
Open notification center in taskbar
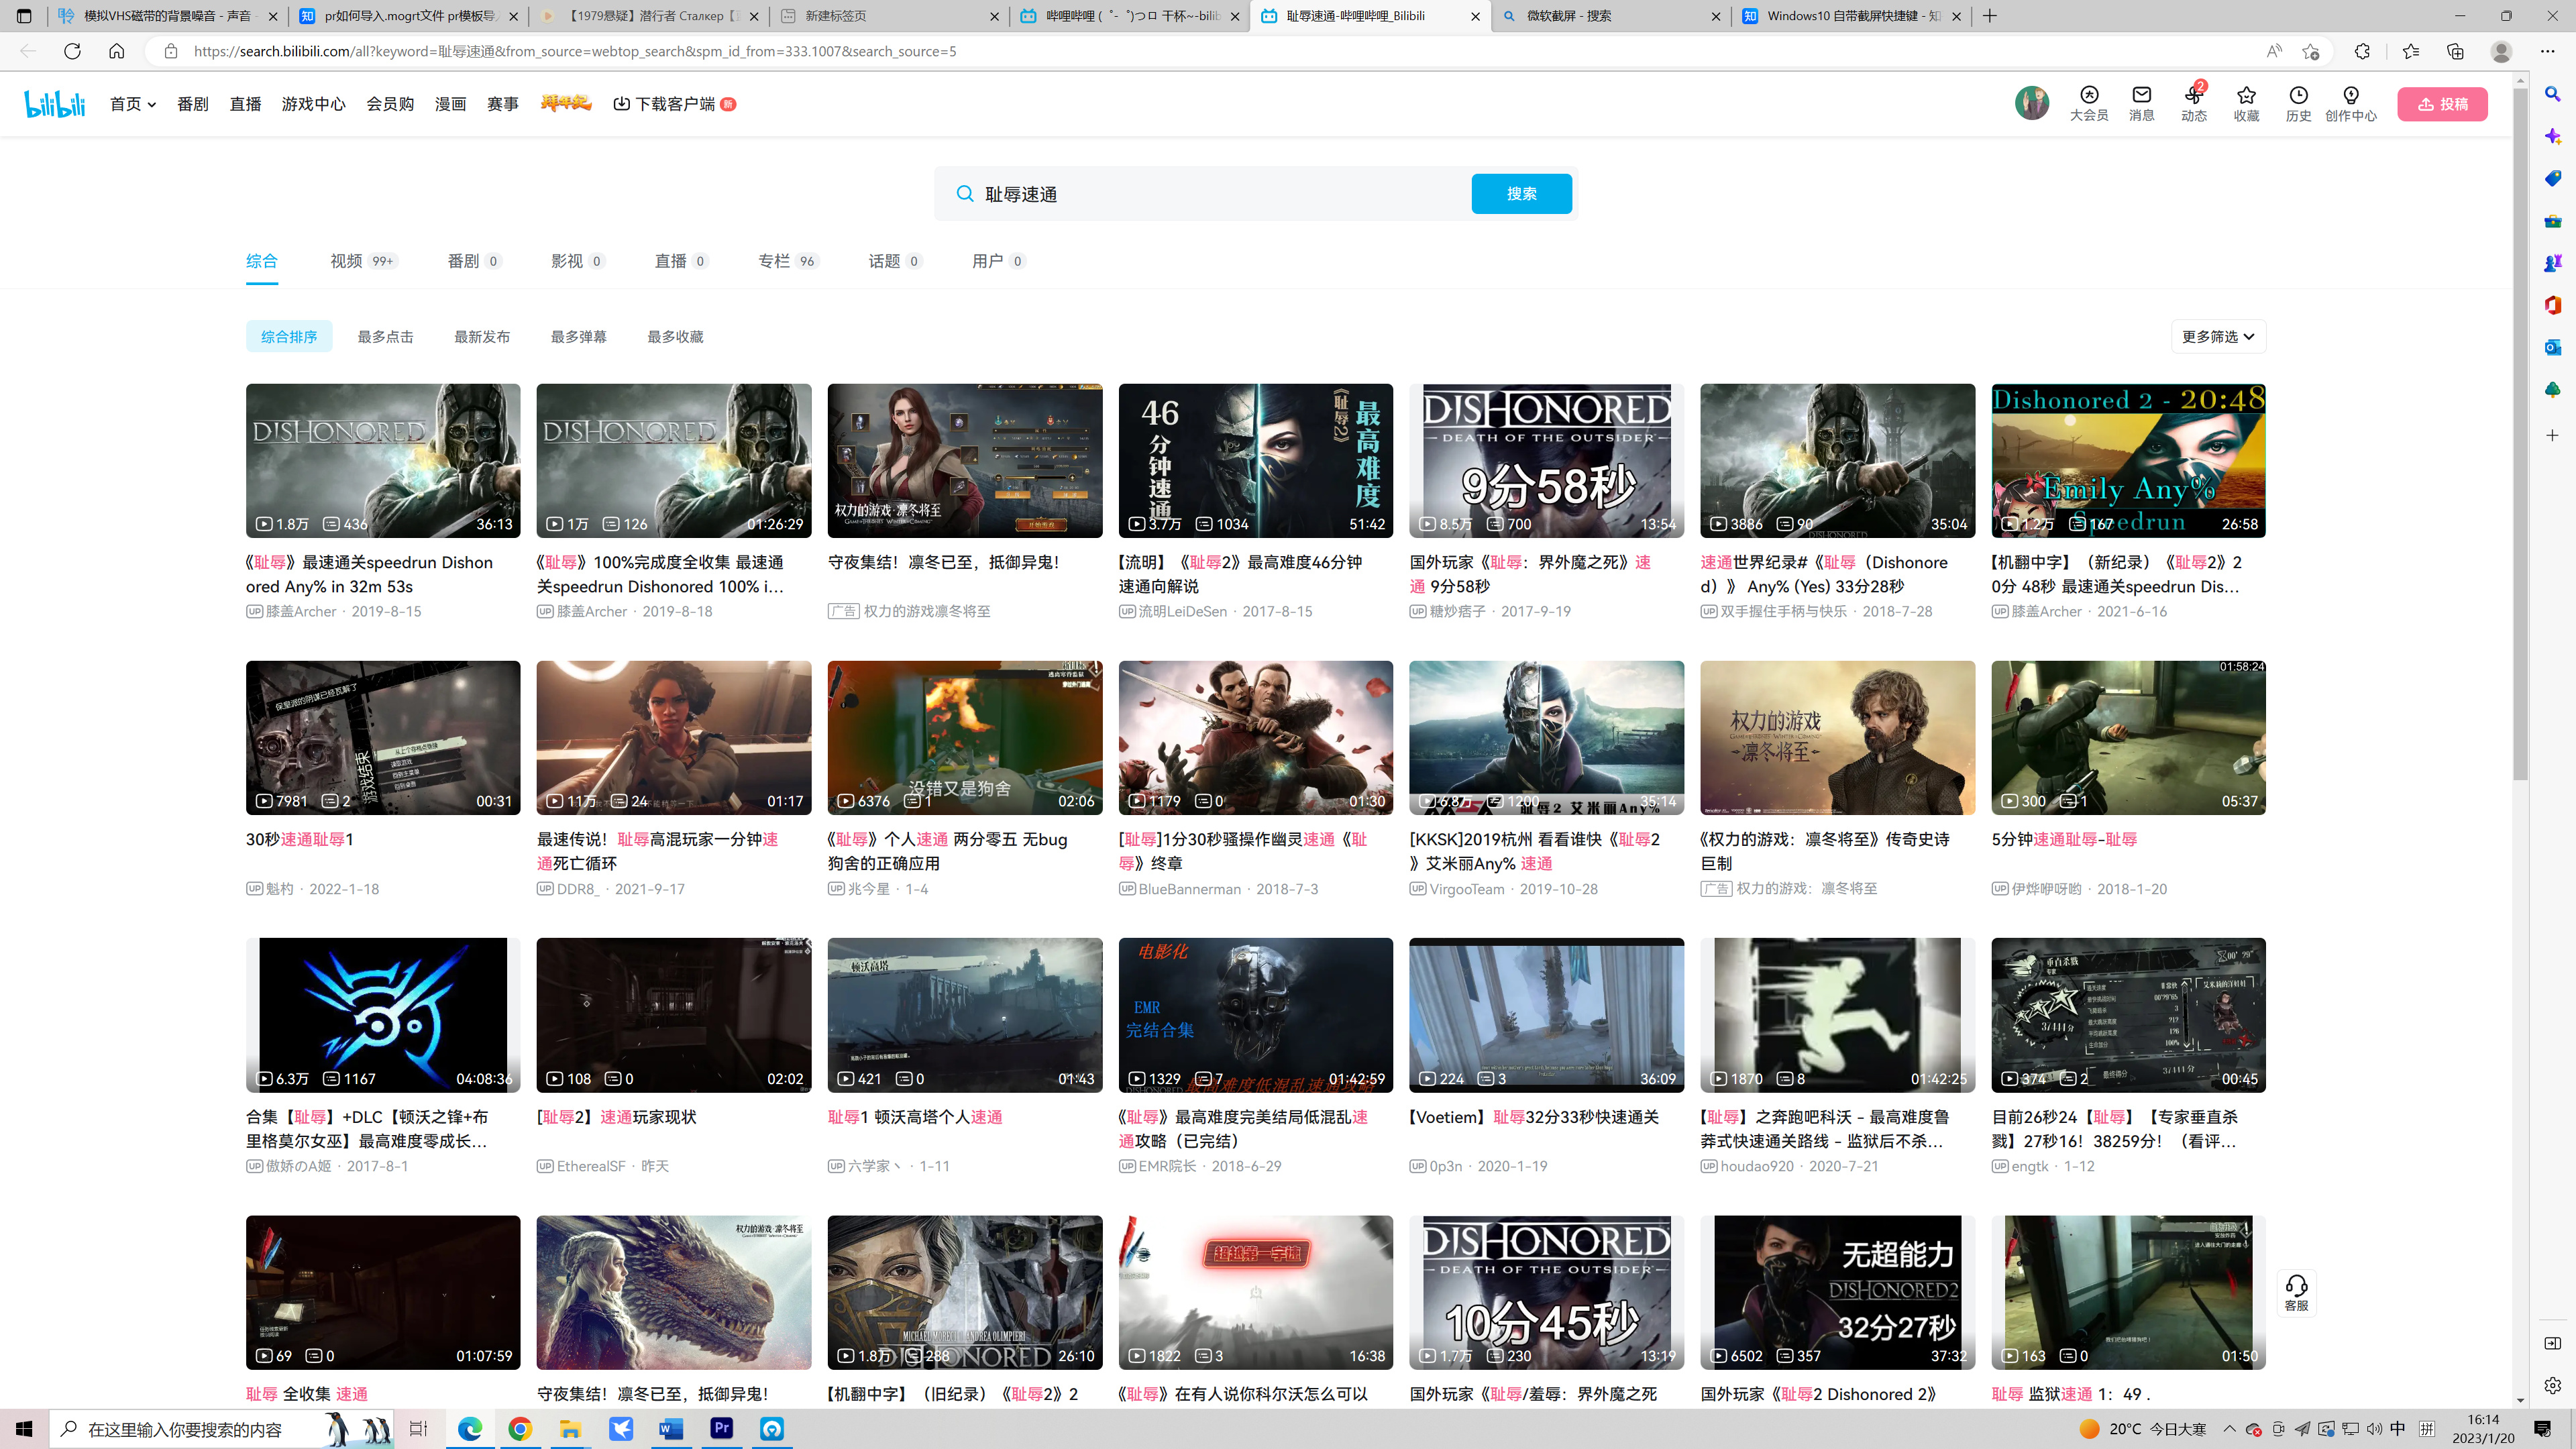click(2543, 1429)
